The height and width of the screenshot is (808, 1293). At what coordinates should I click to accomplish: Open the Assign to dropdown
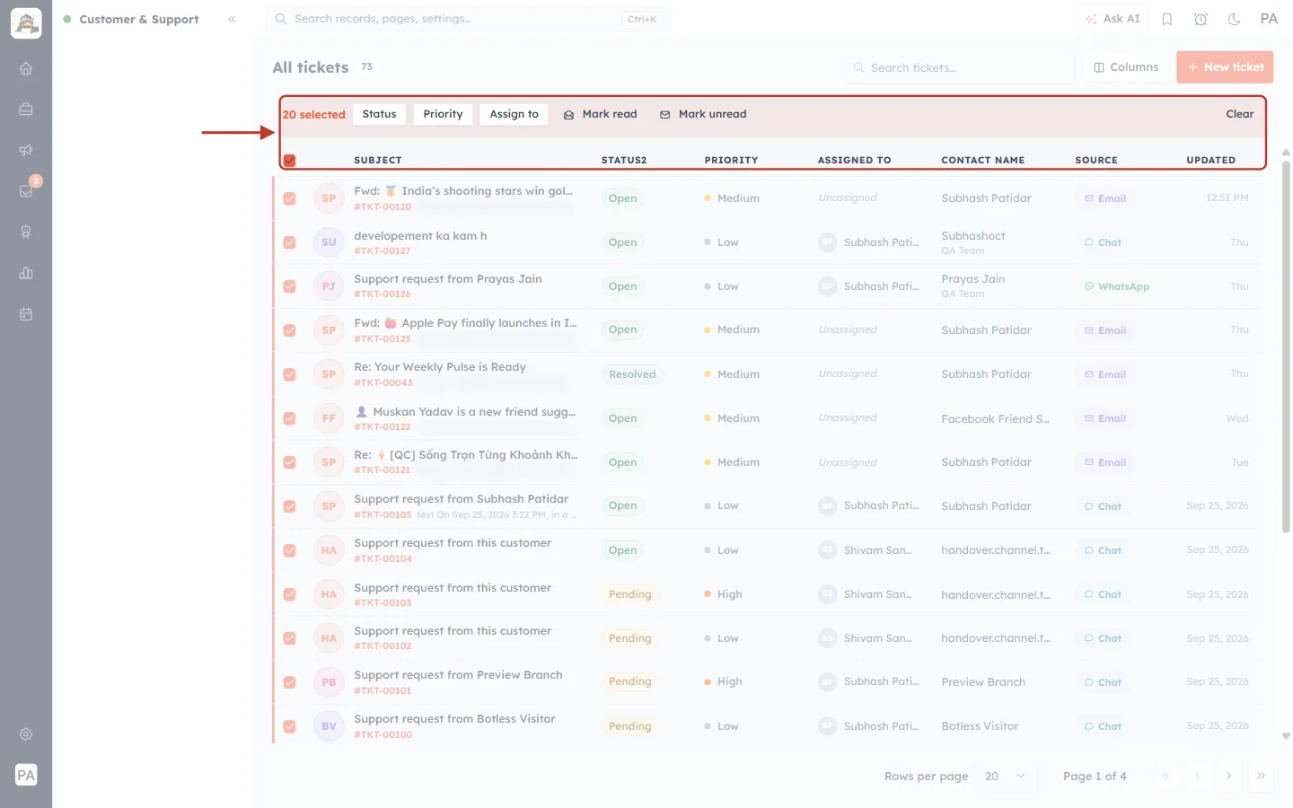[514, 114]
